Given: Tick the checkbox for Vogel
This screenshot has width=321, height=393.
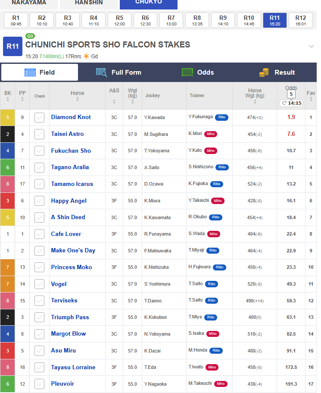Looking at the screenshot, I should click(39, 284).
